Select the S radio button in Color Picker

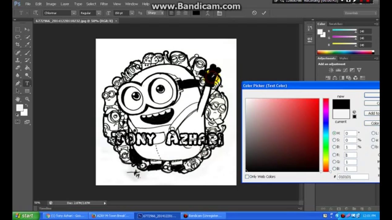(x=334, y=140)
